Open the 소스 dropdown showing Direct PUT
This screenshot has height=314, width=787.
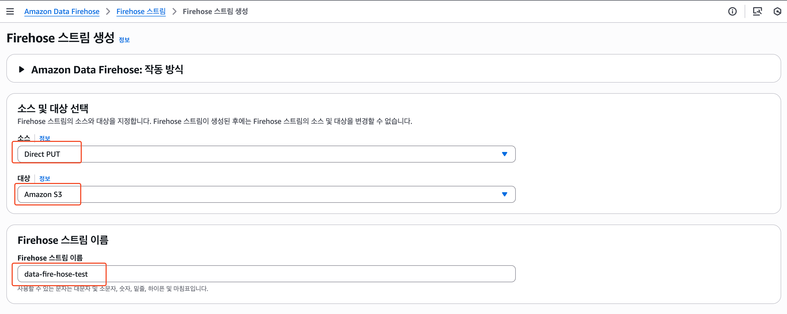[x=266, y=154]
